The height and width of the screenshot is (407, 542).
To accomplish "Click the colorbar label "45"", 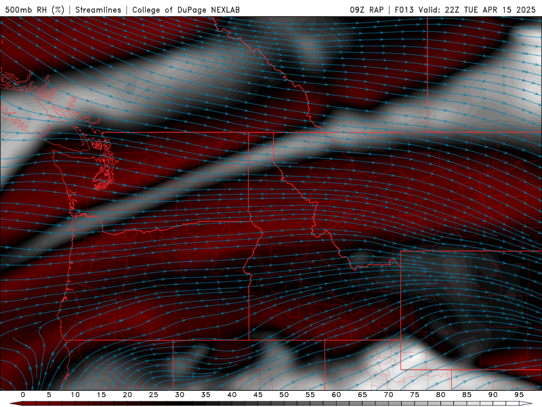I will (258, 395).
